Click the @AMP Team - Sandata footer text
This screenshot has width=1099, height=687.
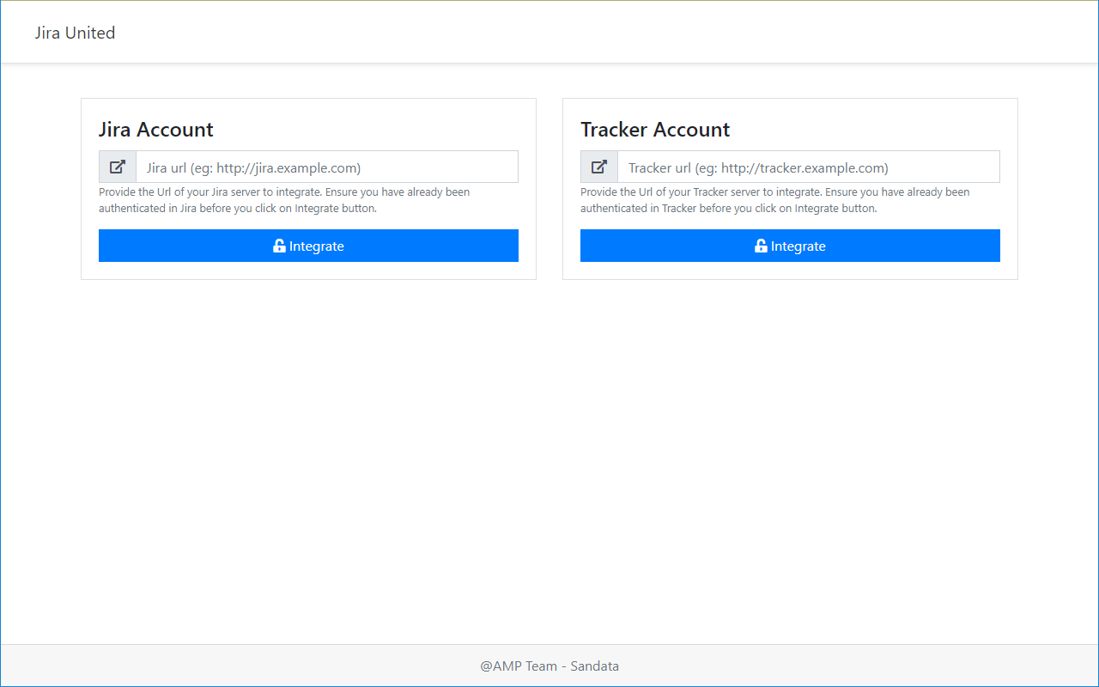pos(549,666)
